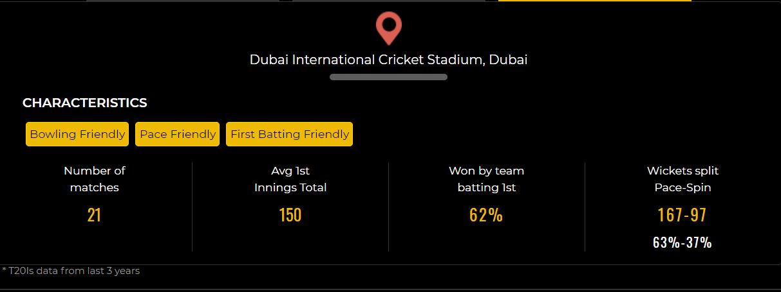This screenshot has width=781, height=292.
Task: Click the 150 average total value
Action: [290, 215]
